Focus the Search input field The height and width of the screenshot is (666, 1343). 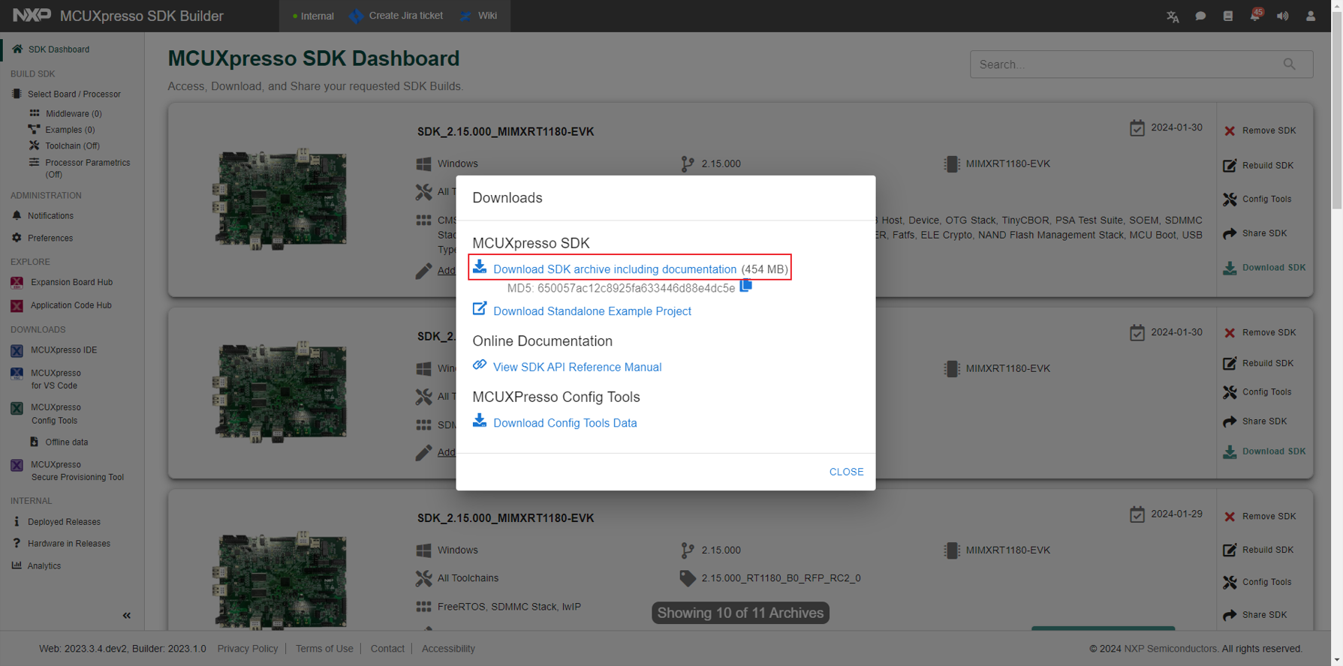pyautogui.click(x=1126, y=64)
